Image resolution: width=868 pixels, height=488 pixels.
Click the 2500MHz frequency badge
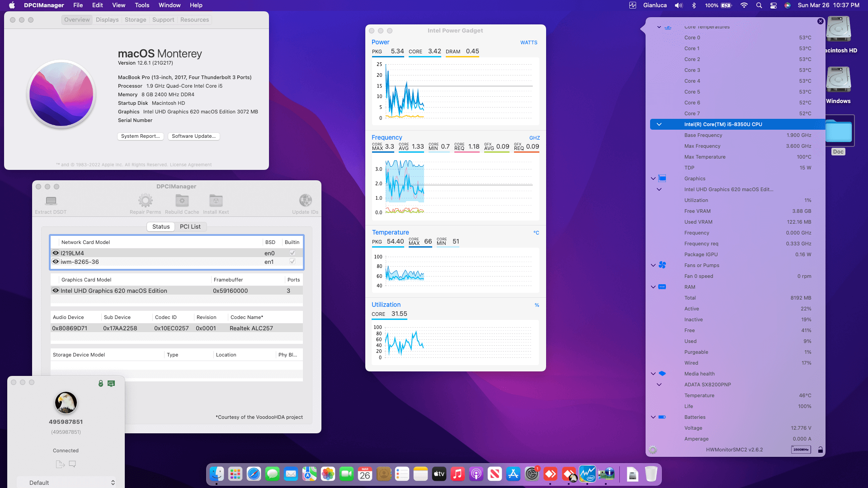click(801, 450)
